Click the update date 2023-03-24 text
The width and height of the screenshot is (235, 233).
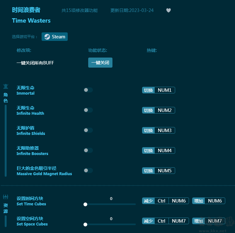pos(132,10)
